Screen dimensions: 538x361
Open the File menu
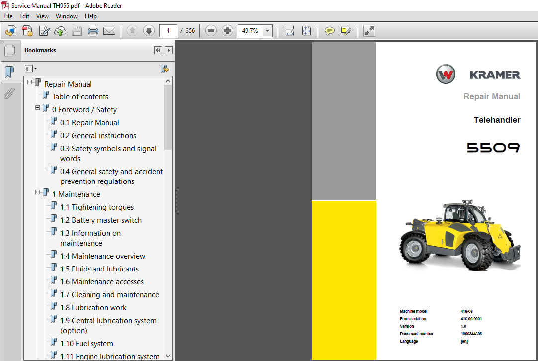click(x=8, y=16)
